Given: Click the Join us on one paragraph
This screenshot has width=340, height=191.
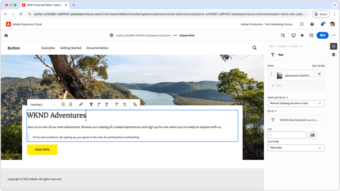Looking at the screenshot, I should click(125, 127).
